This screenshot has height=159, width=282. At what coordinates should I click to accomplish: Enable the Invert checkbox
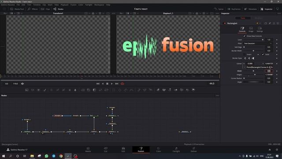pyautogui.click(x=244, y=54)
